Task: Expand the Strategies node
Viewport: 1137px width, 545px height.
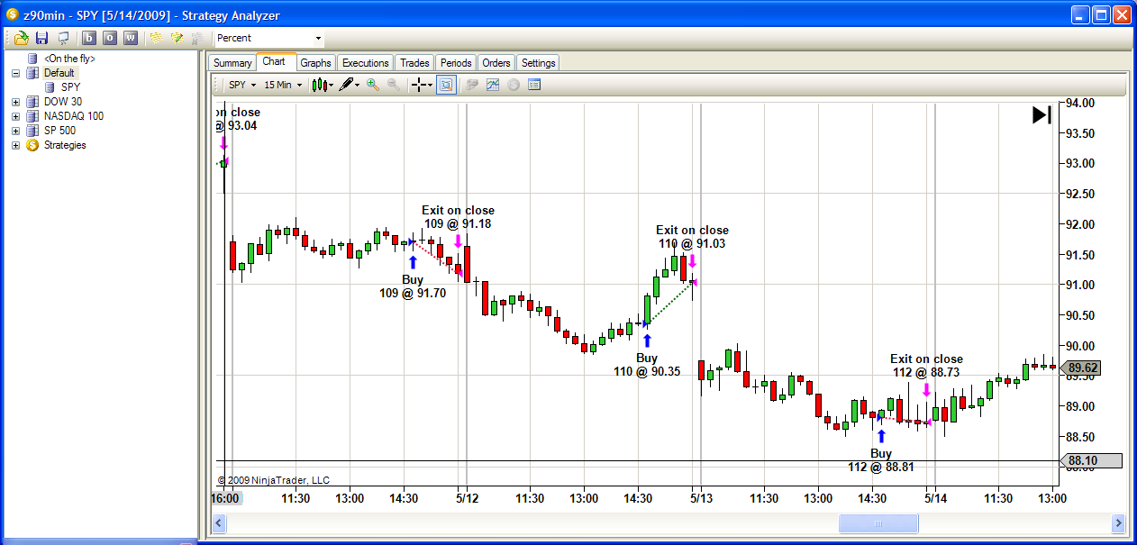Action: point(15,145)
